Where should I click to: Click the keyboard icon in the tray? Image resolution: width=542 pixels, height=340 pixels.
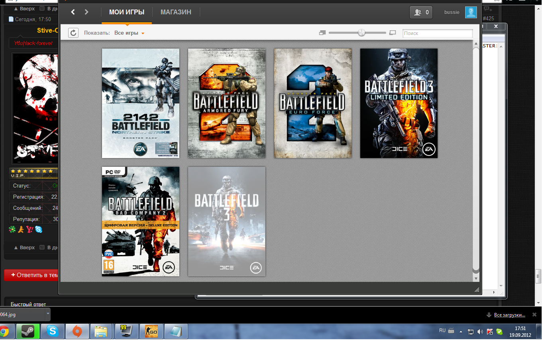(451, 330)
